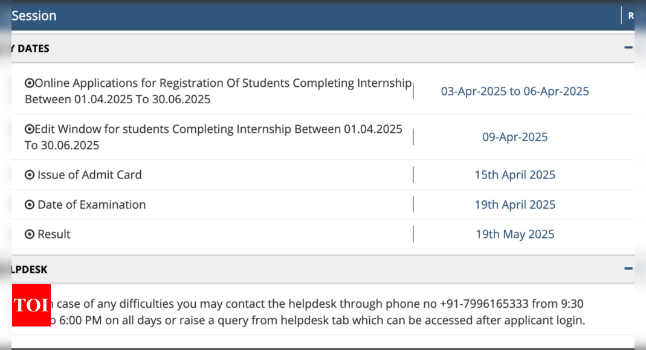Screen dimensions: 646x350
Task: Collapse the Dates section with minus icon
Action: coord(628,48)
